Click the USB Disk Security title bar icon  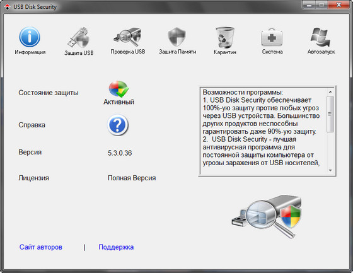[8, 7]
